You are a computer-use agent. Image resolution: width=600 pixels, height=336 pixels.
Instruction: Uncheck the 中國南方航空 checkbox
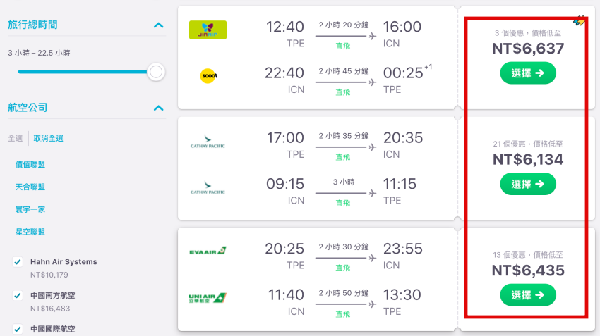coord(18,296)
